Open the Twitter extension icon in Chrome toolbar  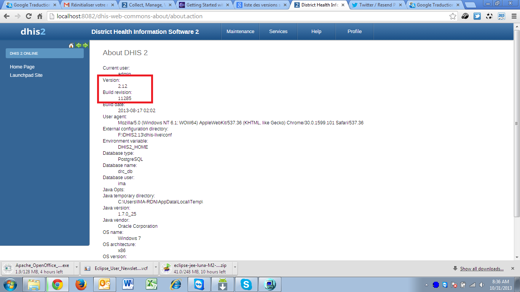477,16
